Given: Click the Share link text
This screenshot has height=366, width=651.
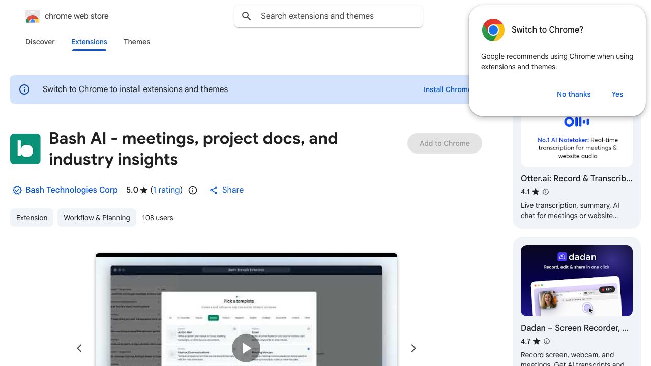Looking at the screenshot, I should (233, 190).
